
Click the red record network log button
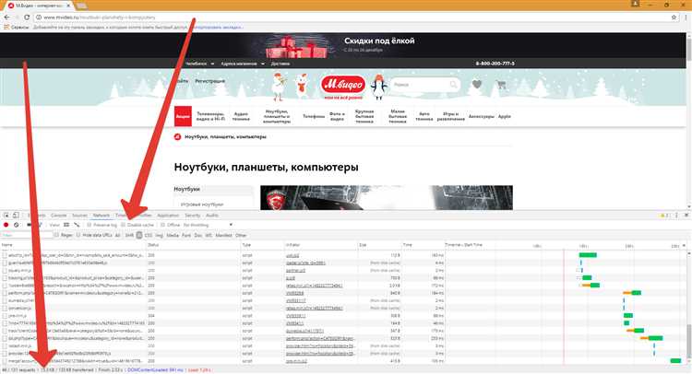coord(6,225)
